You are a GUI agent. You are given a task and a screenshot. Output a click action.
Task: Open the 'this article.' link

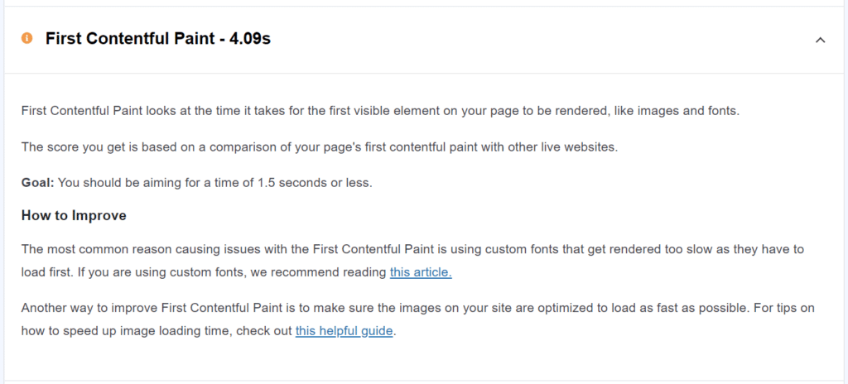[x=421, y=271]
